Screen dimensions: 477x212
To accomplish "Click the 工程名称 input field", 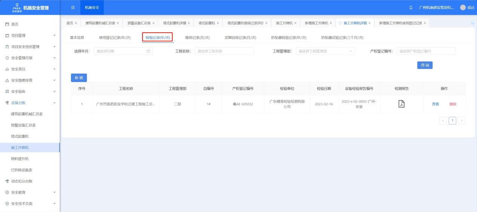I will tap(224, 51).
